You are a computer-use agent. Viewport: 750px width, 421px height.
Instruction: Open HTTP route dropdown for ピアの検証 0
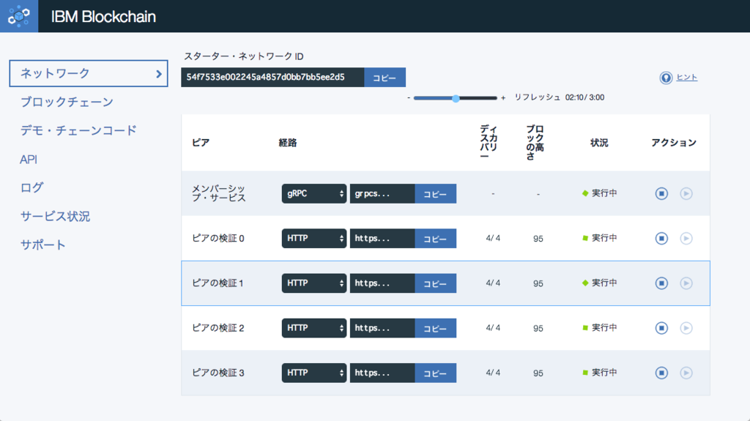[x=313, y=238]
